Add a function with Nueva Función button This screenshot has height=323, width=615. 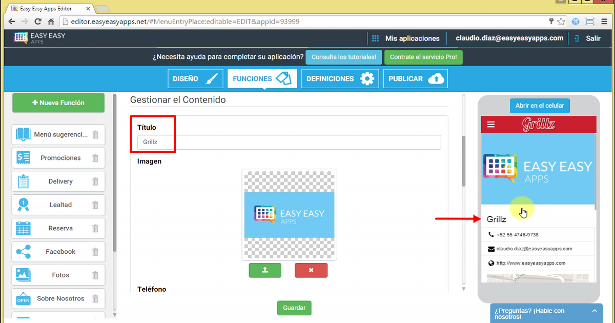tap(58, 103)
